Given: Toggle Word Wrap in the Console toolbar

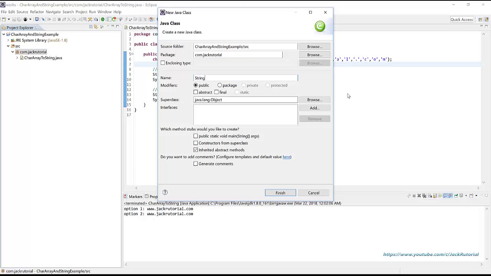Looking at the screenshot, I should tap(440, 196).
